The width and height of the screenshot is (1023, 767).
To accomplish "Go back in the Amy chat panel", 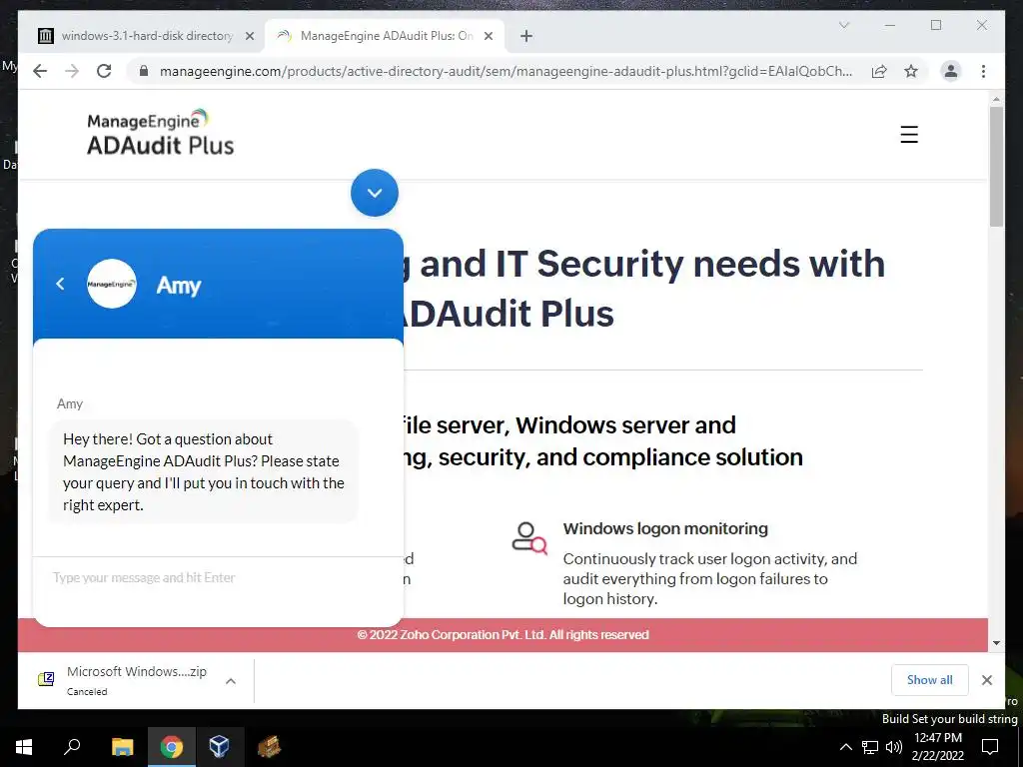I will 60,284.
